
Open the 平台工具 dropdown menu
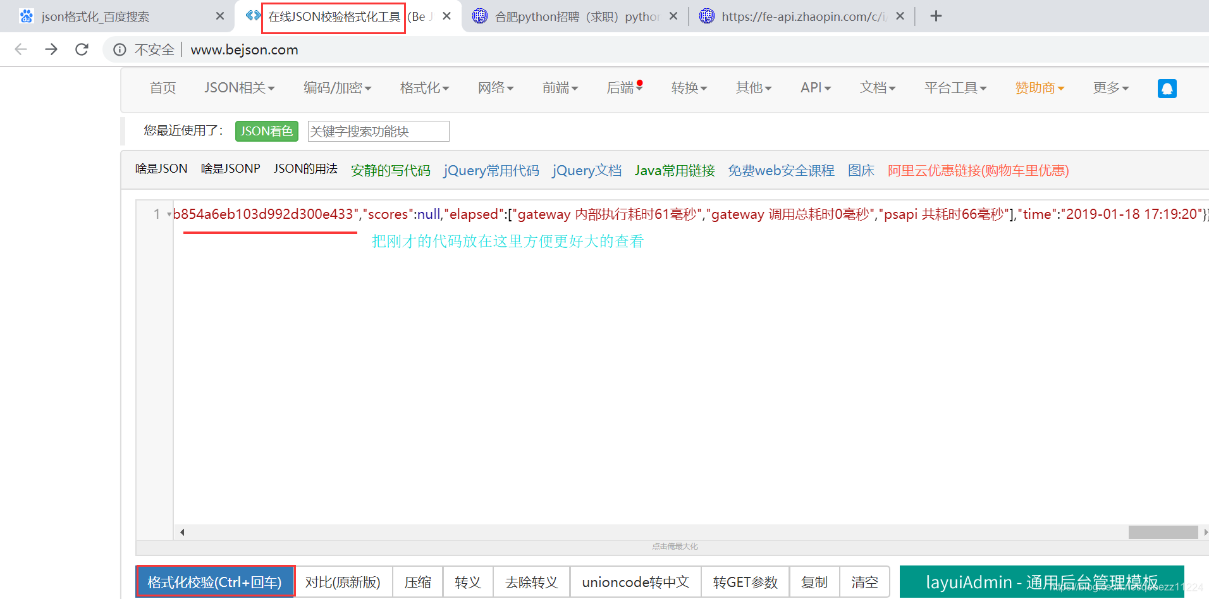click(955, 88)
